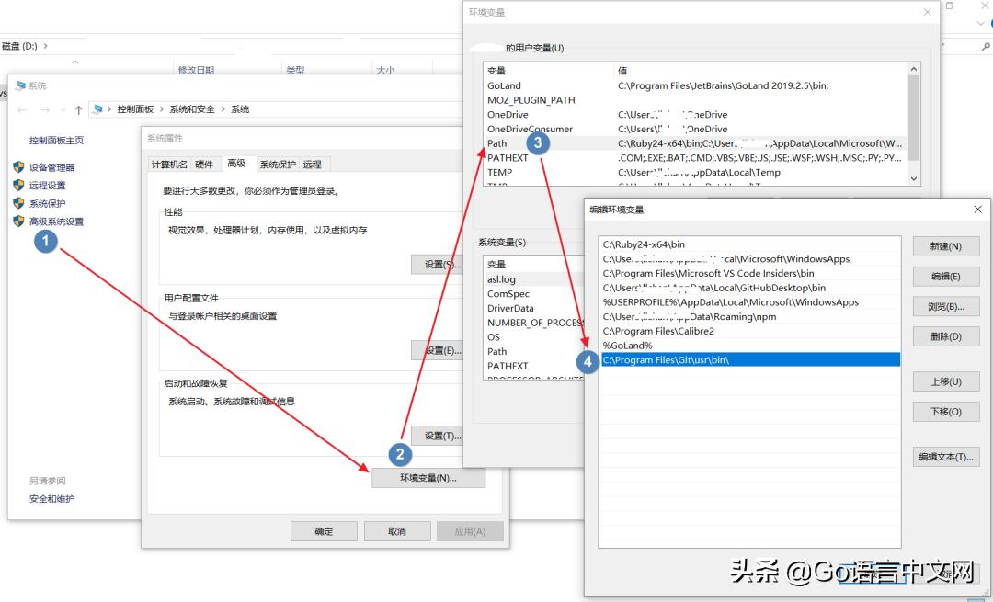Select NUMBER_OF_PROCESSORS system variable row
Viewport: 993px width, 602px height.
coord(533,323)
